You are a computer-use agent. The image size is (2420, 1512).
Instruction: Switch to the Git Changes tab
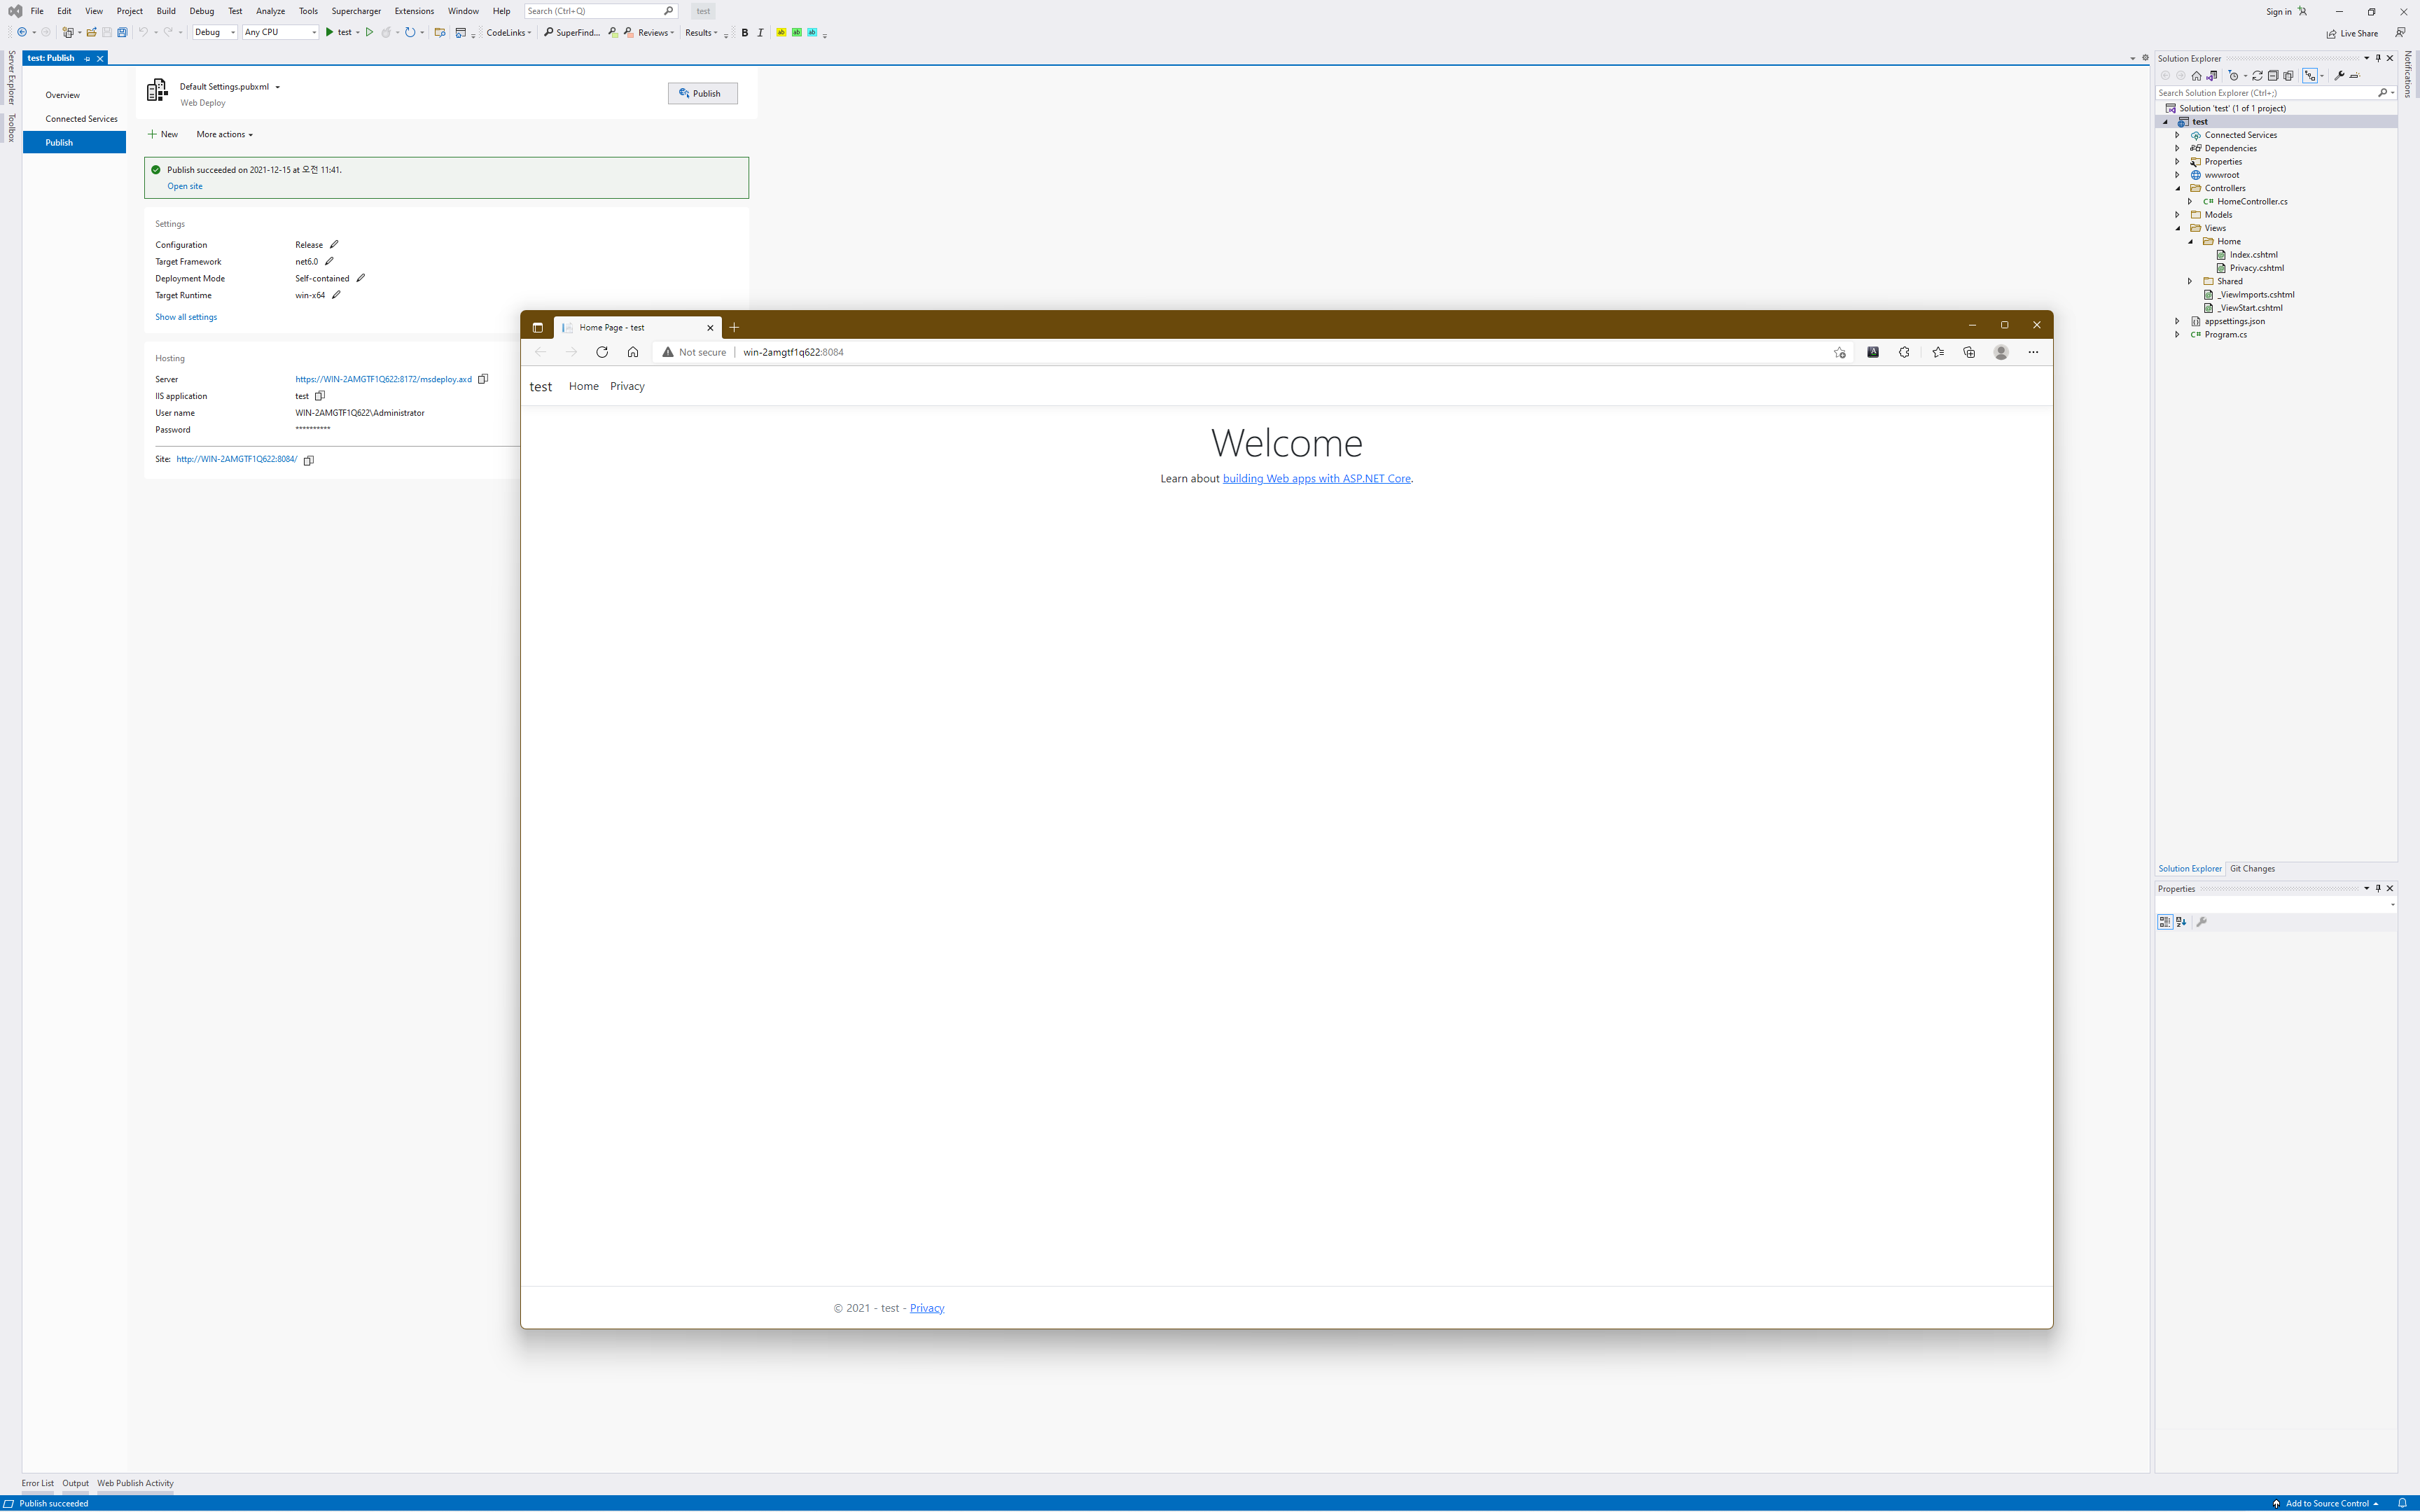(2252, 868)
